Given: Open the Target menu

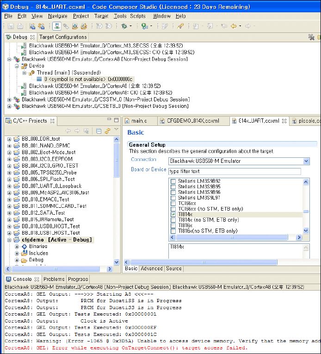Looking at the screenshot, I should 101,16.
